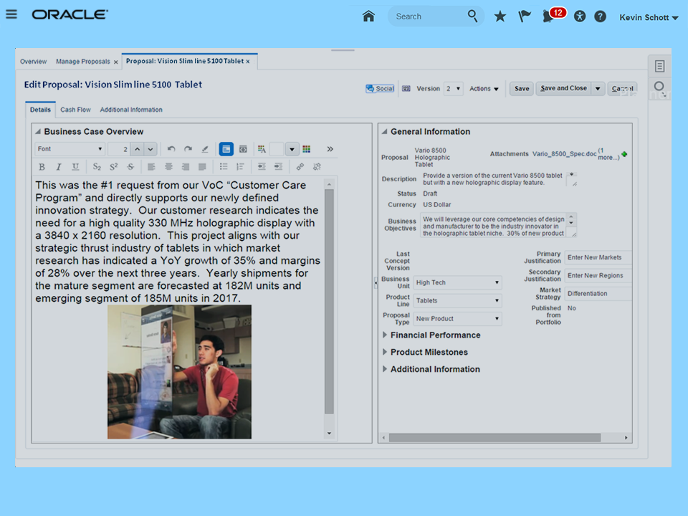Switch to the Manage Proposals tab
The height and width of the screenshot is (516, 688).
point(83,62)
